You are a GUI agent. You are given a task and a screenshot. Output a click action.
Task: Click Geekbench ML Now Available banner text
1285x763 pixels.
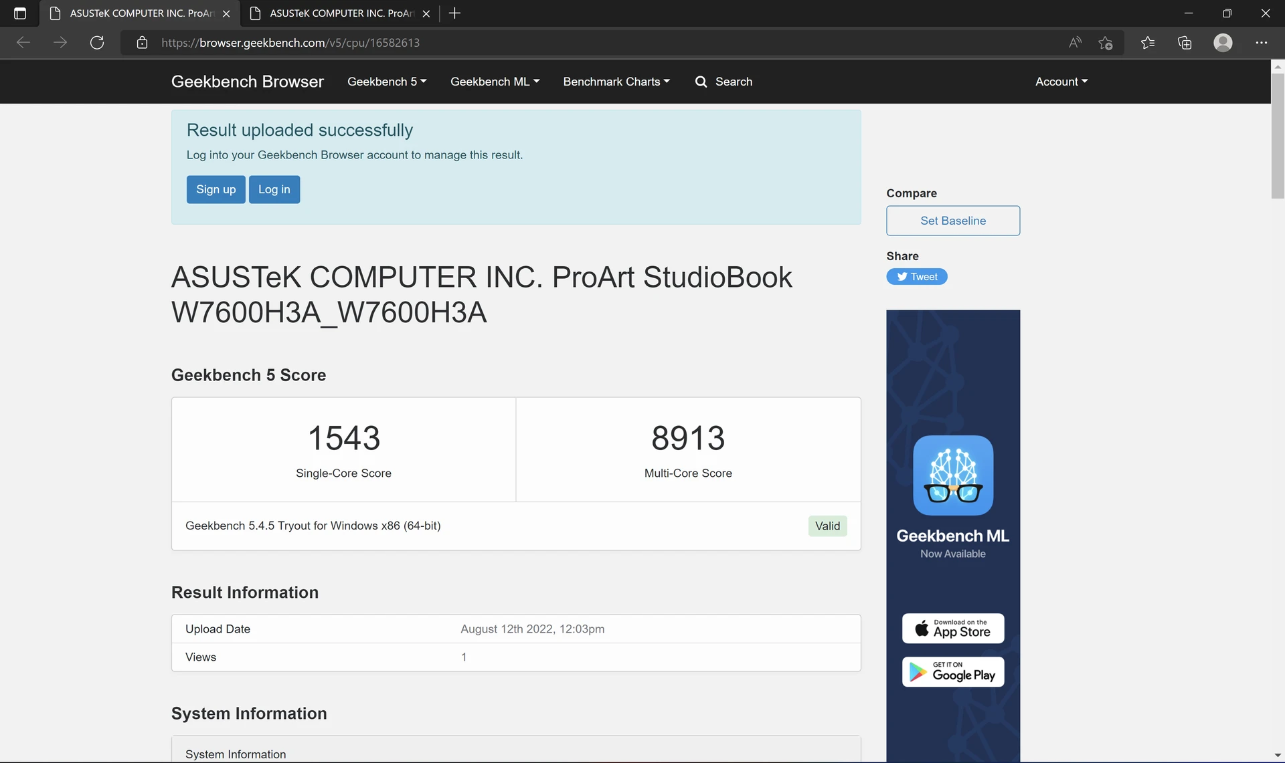click(953, 544)
